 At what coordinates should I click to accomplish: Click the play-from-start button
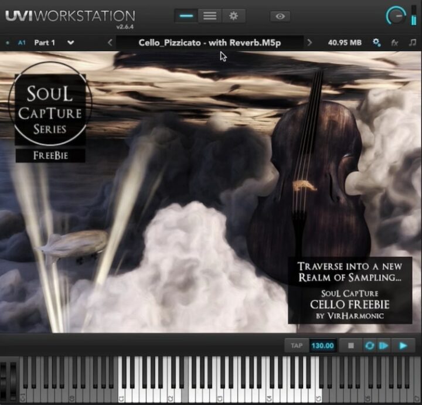point(384,346)
